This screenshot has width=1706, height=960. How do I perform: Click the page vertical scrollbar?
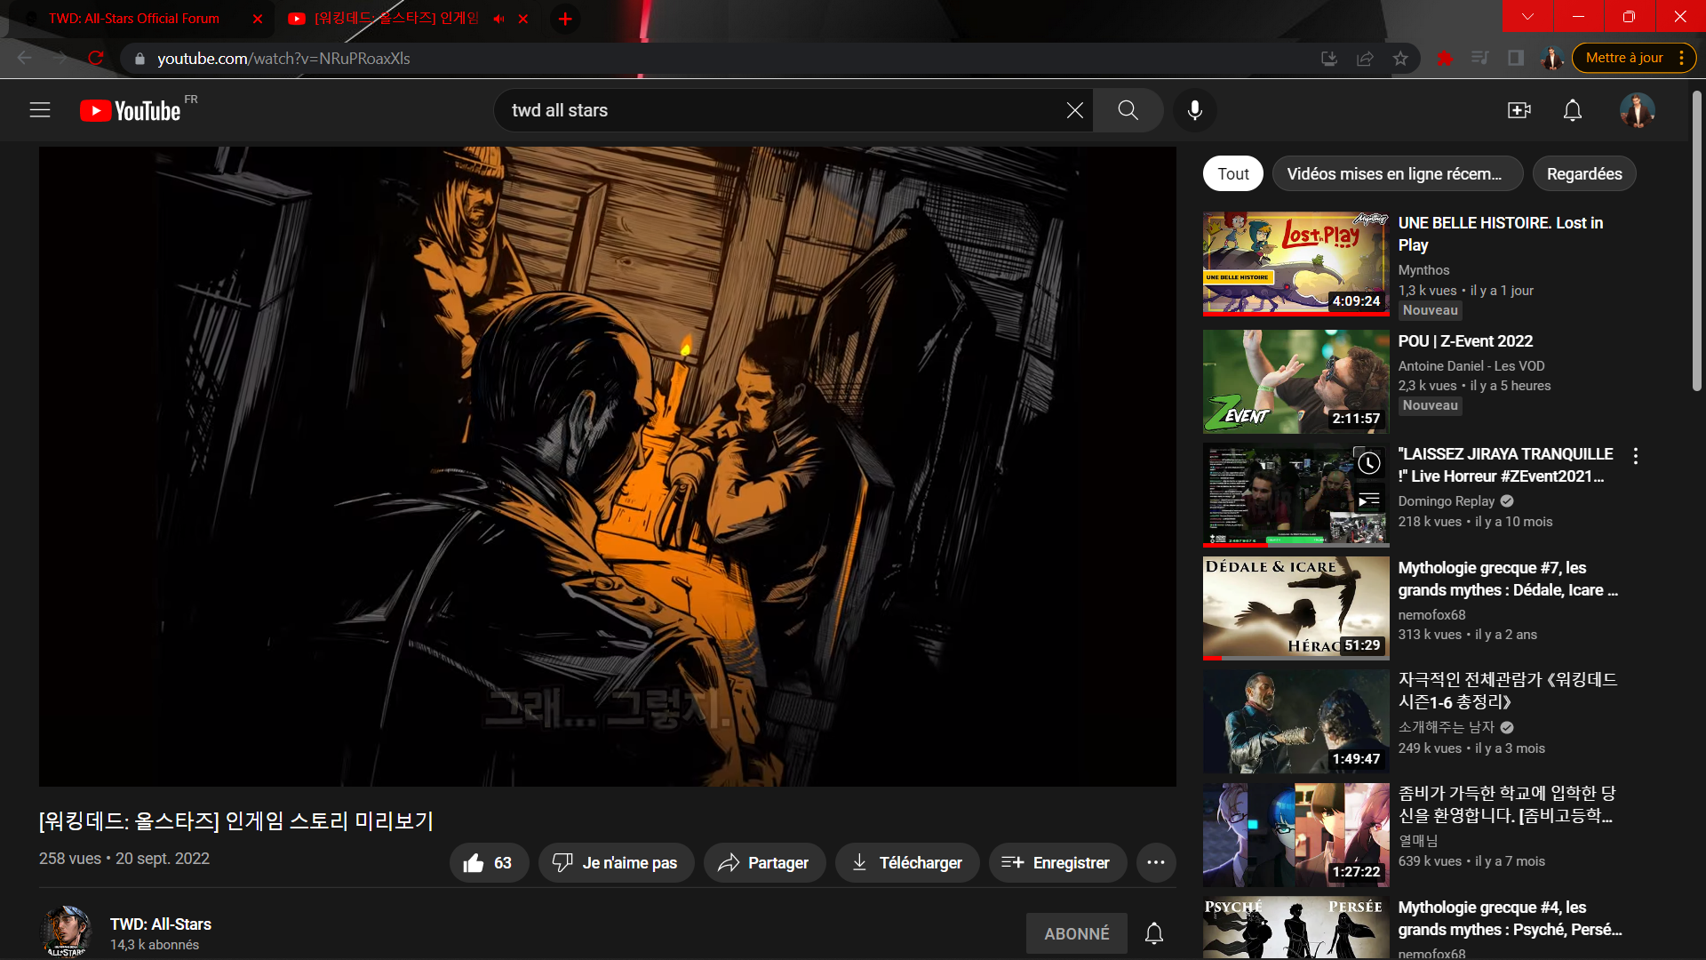click(1696, 240)
